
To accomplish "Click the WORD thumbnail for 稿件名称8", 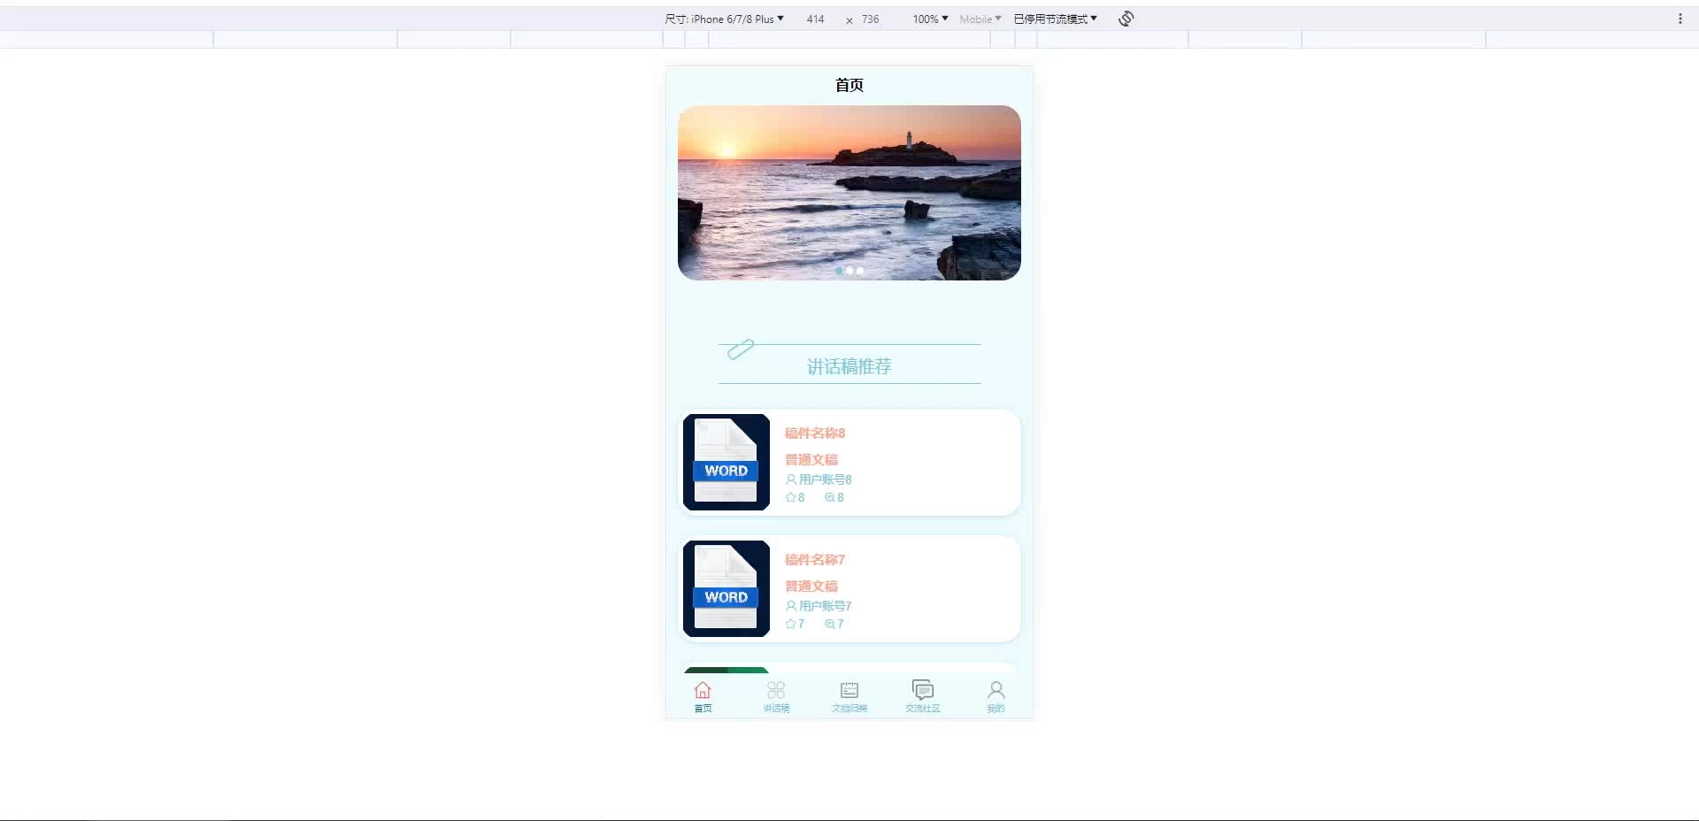I will tap(726, 462).
